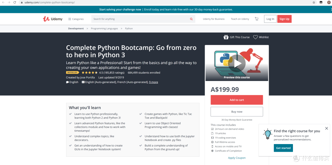Click the on-demand video icon
332x165 pixels.
click(x=212, y=129)
